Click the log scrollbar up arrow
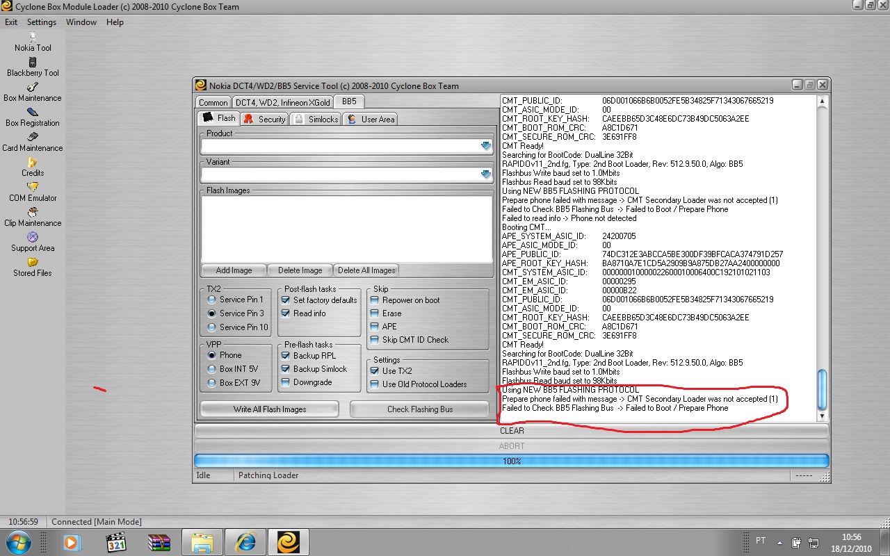 coord(823,101)
